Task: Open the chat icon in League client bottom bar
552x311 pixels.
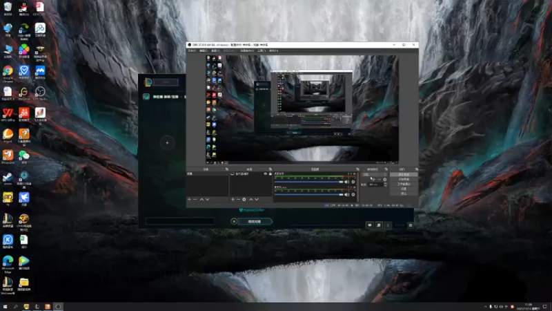Action: click(370, 225)
